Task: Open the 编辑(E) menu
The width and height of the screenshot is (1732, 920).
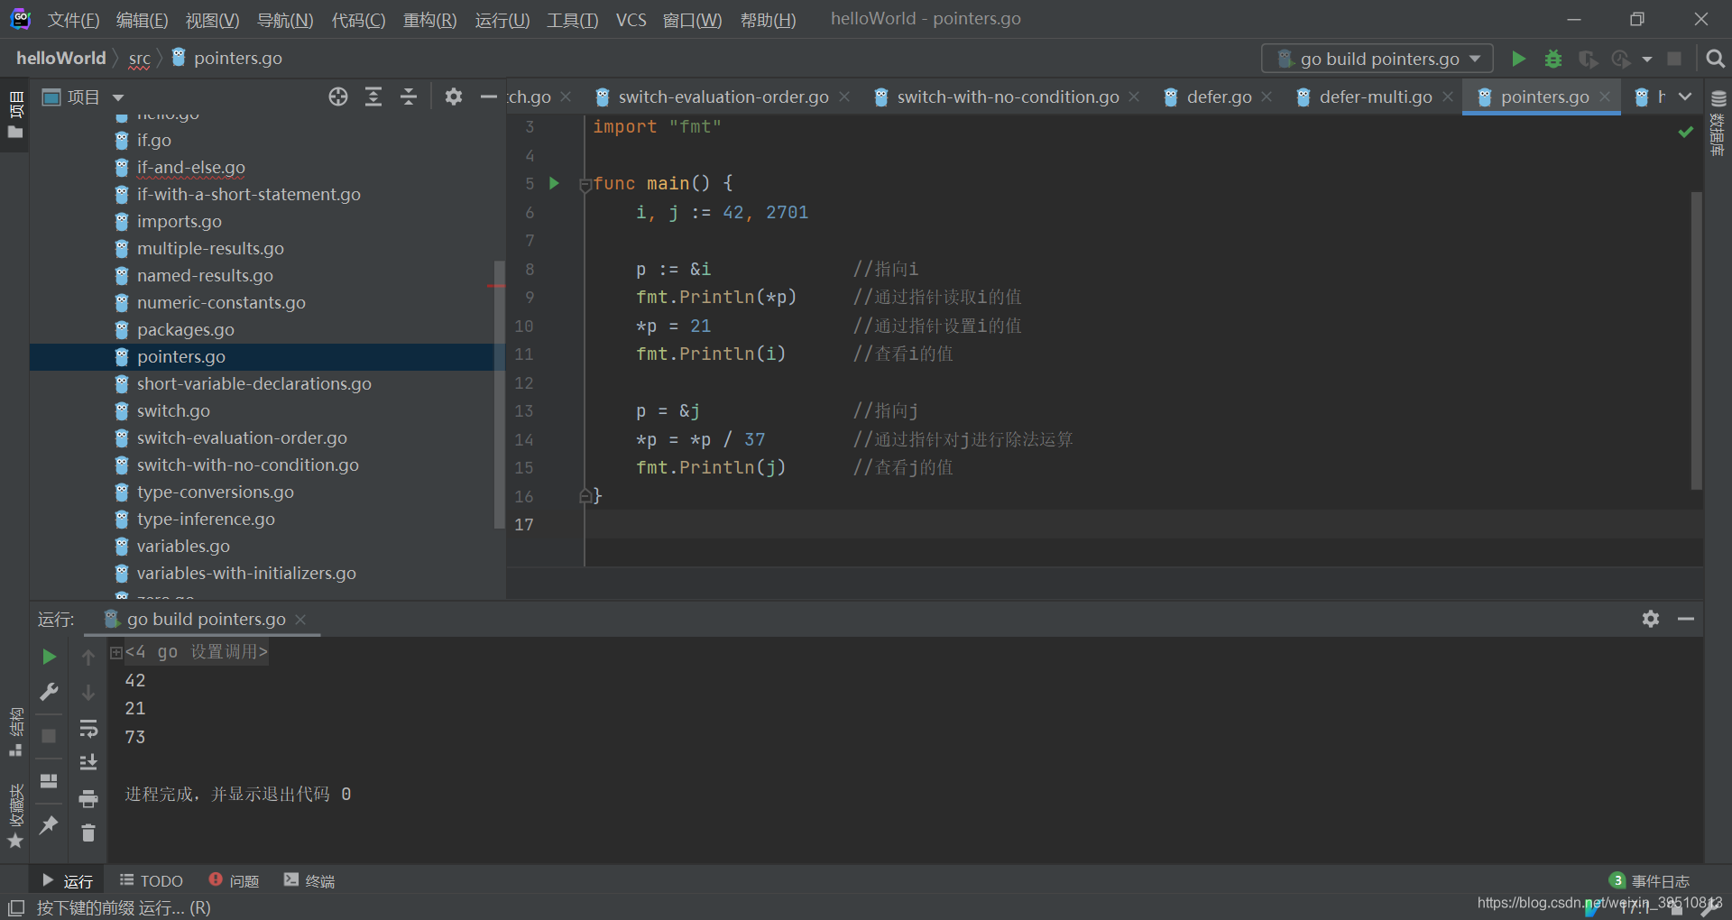Action: click(143, 20)
